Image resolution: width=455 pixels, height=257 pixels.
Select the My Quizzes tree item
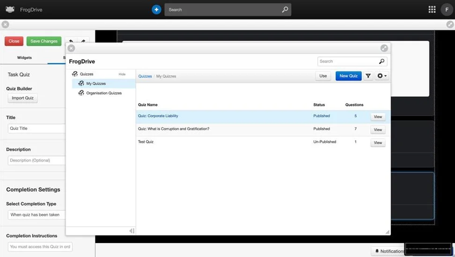click(104, 84)
